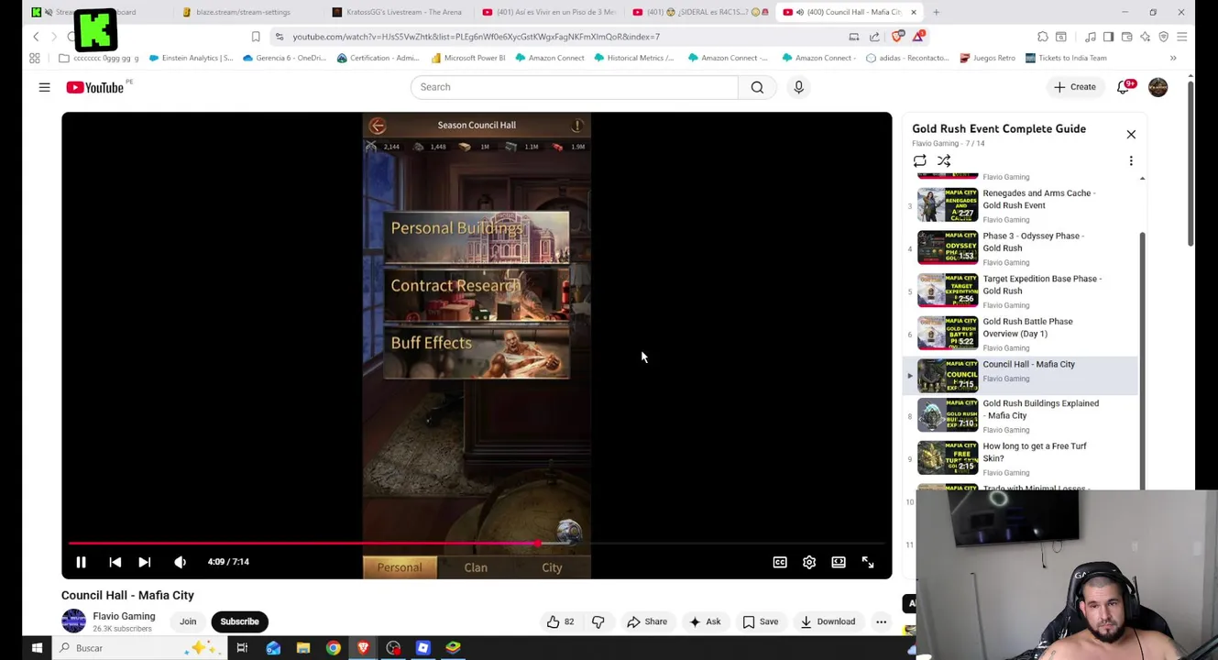
Task: Open Tickets to India Team bookmark
Action: click(x=1066, y=58)
